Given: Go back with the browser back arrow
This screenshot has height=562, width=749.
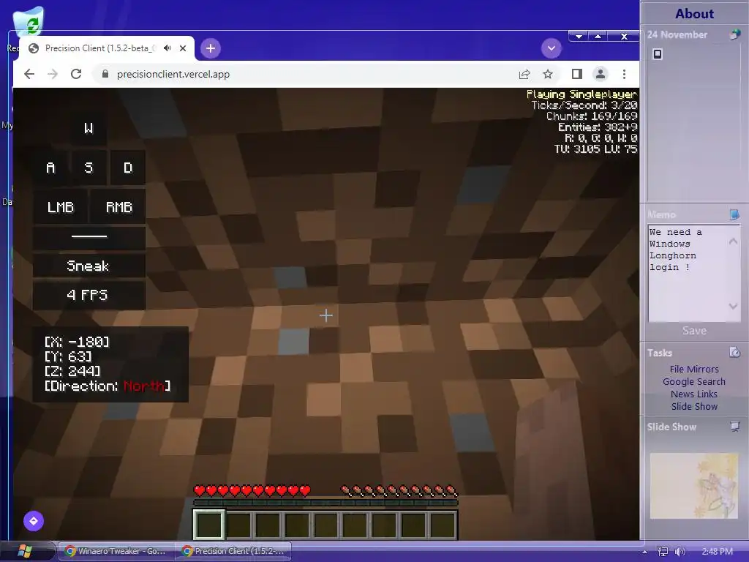Looking at the screenshot, I should (x=29, y=74).
